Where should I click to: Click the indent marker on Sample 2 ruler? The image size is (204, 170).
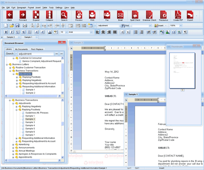pos(105,48)
